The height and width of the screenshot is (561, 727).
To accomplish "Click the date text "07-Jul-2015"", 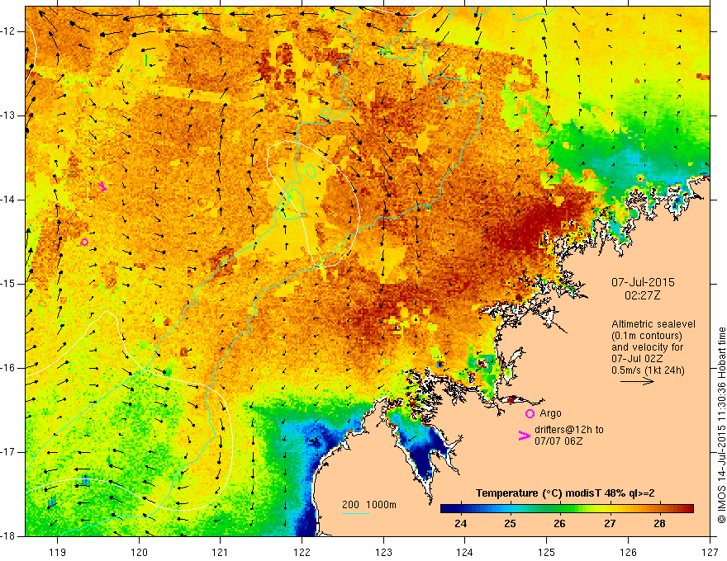I will (x=643, y=282).
